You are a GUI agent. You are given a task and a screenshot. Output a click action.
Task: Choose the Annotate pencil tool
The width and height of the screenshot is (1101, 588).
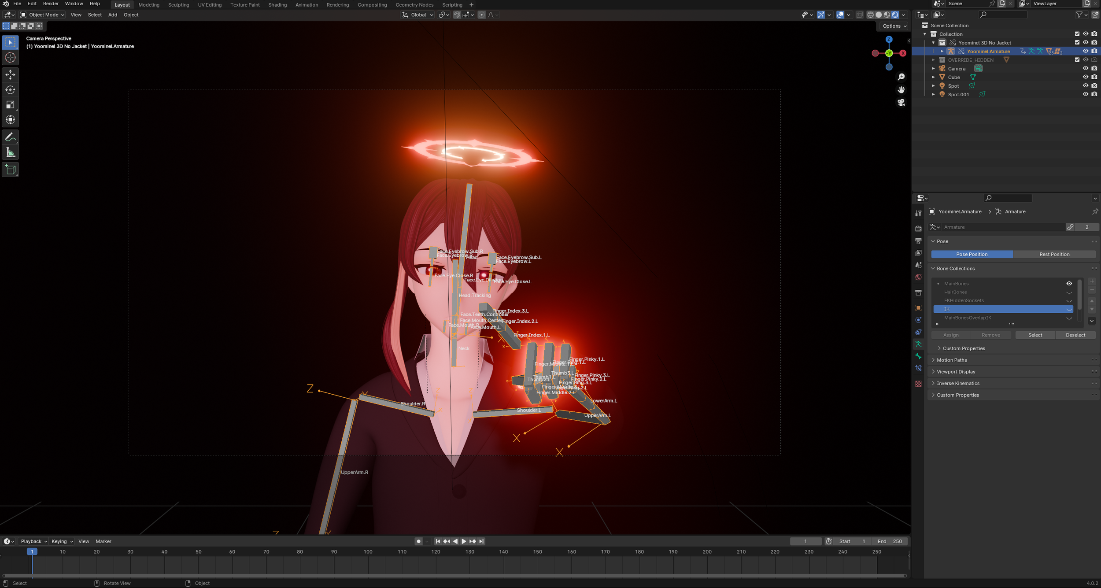(x=10, y=137)
